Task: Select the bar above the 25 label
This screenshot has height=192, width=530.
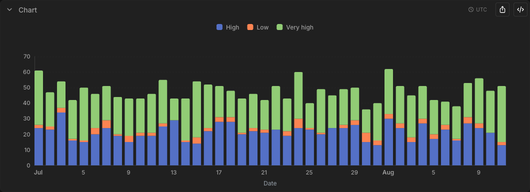Action: [309, 134]
